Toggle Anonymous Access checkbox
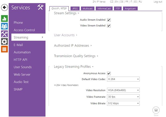This screenshot has width=166, height=117. (x=109, y=73)
